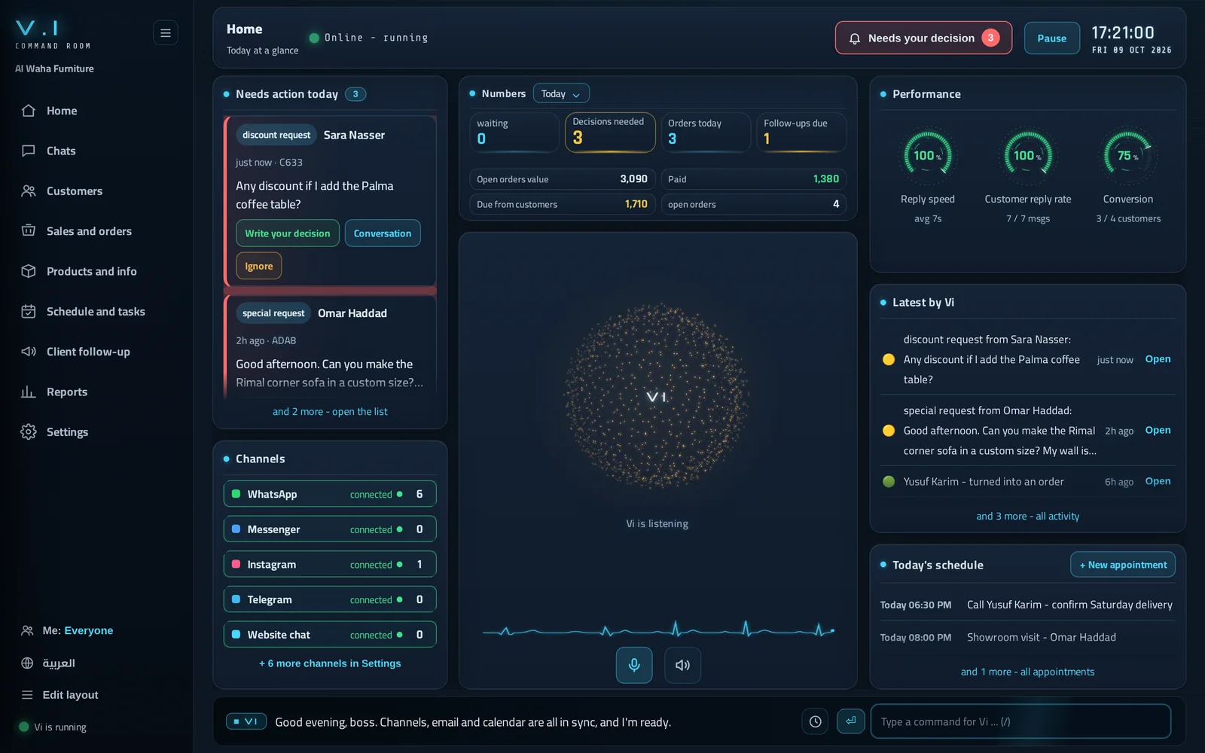
Task: Click the Reports bar chart icon
Action: coord(29,392)
